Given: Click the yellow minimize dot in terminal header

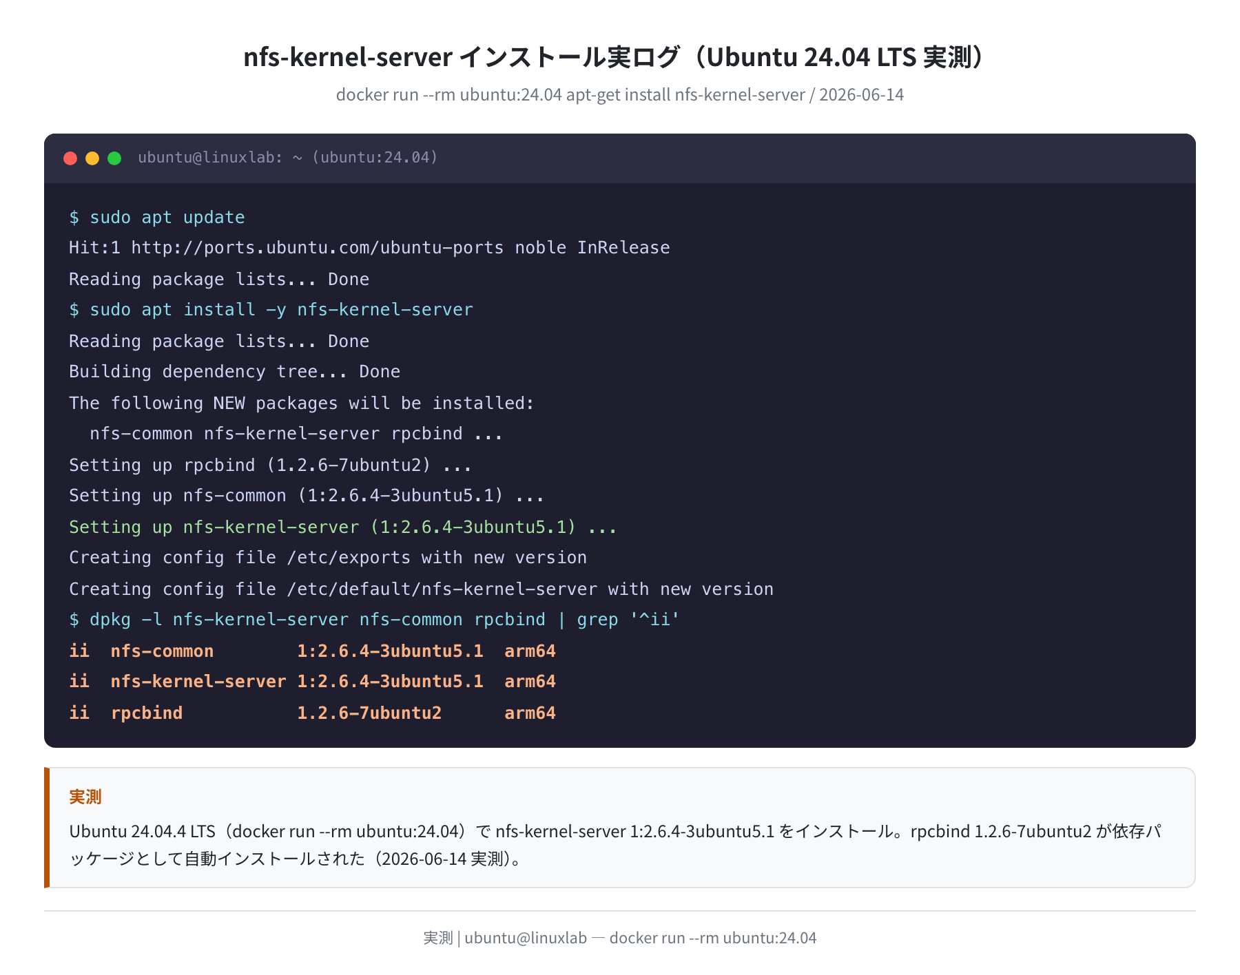Looking at the screenshot, I should tap(92, 158).
